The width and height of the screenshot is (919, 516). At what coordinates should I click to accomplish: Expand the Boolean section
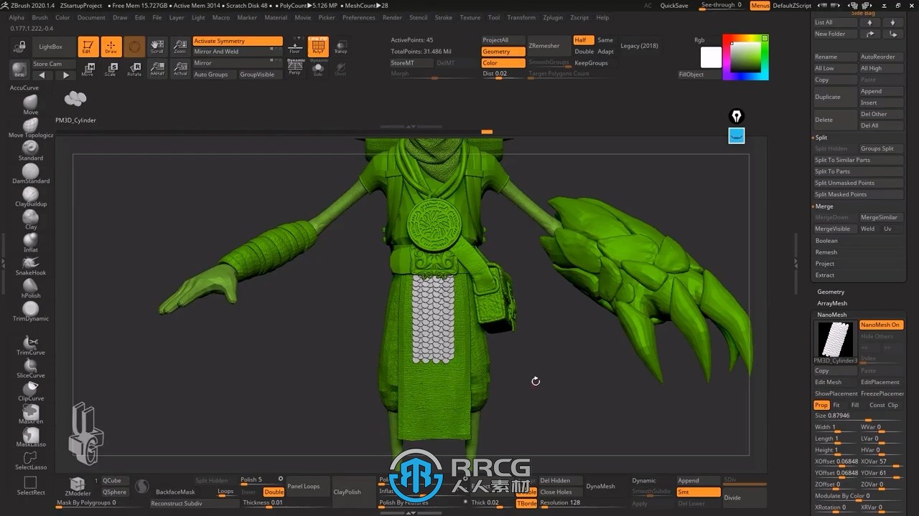pos(826,241)
